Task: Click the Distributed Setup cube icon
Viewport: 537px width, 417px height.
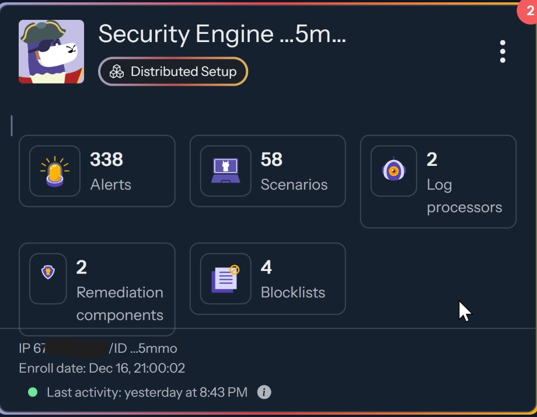Action: pyautogui.click(x=117, y=71)
